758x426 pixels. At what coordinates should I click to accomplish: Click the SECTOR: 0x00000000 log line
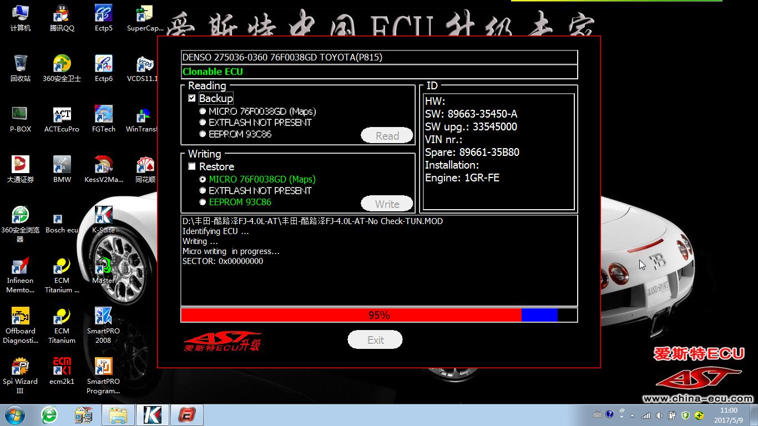point(223,261)
